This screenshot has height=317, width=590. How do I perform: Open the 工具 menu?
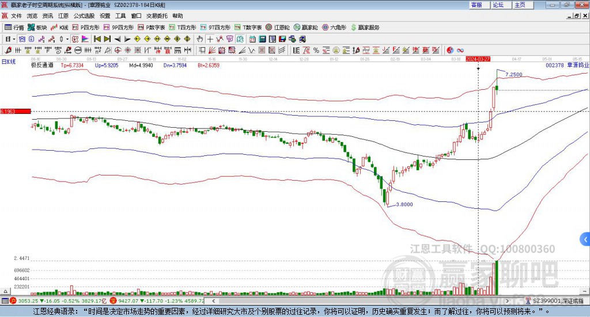tap(120, 16)
